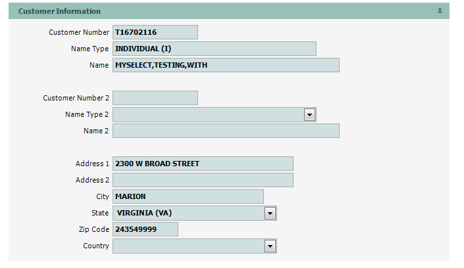The image size is (464, 268).
Task: Focus the empty Customer Number 2 field
Action: tap(155, 98)
